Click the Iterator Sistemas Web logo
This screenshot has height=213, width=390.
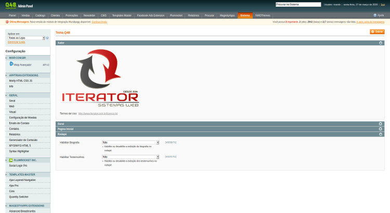click(100, 78)
